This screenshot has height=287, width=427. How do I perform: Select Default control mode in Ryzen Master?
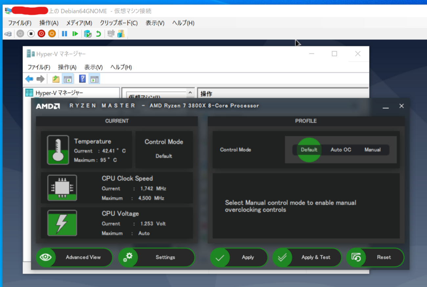309,150
